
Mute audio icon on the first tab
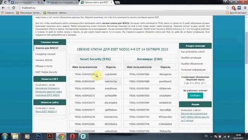(x=39, y=2)
